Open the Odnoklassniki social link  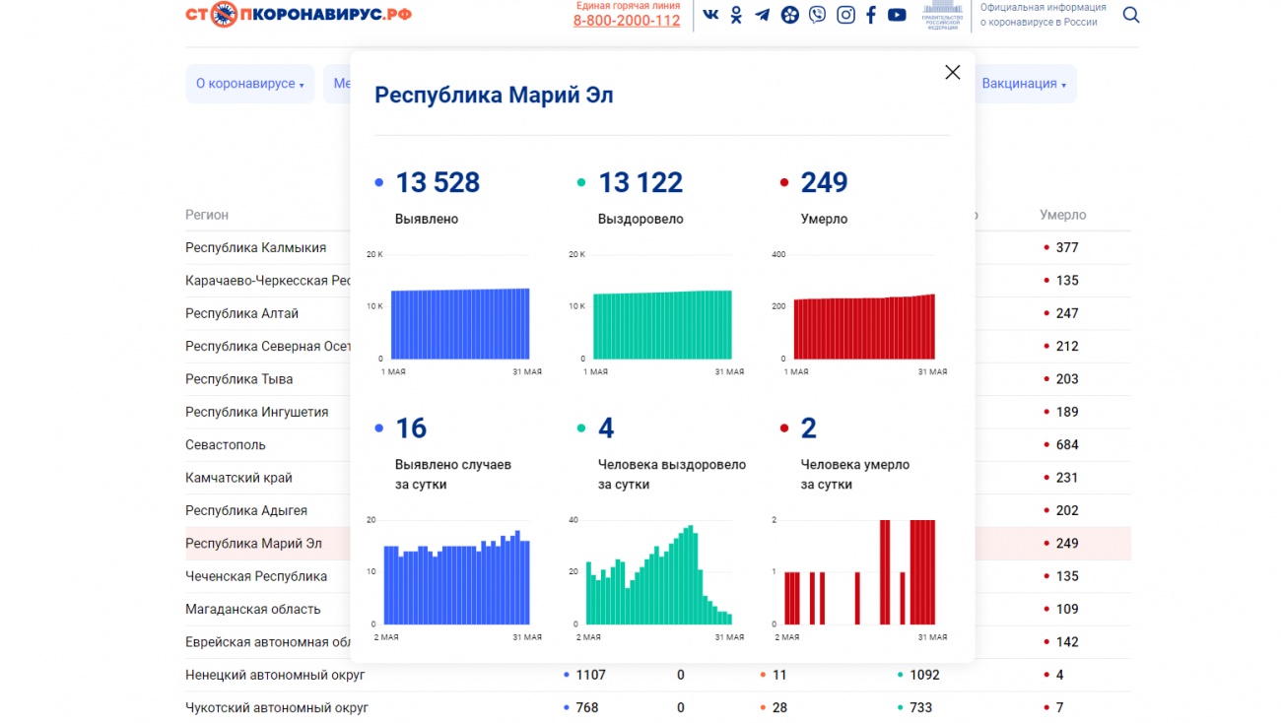(736, 15)
